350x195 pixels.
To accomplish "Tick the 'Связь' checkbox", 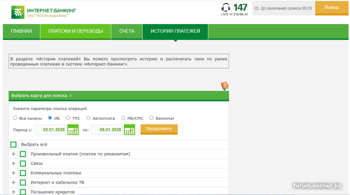I will coord(23,164).
